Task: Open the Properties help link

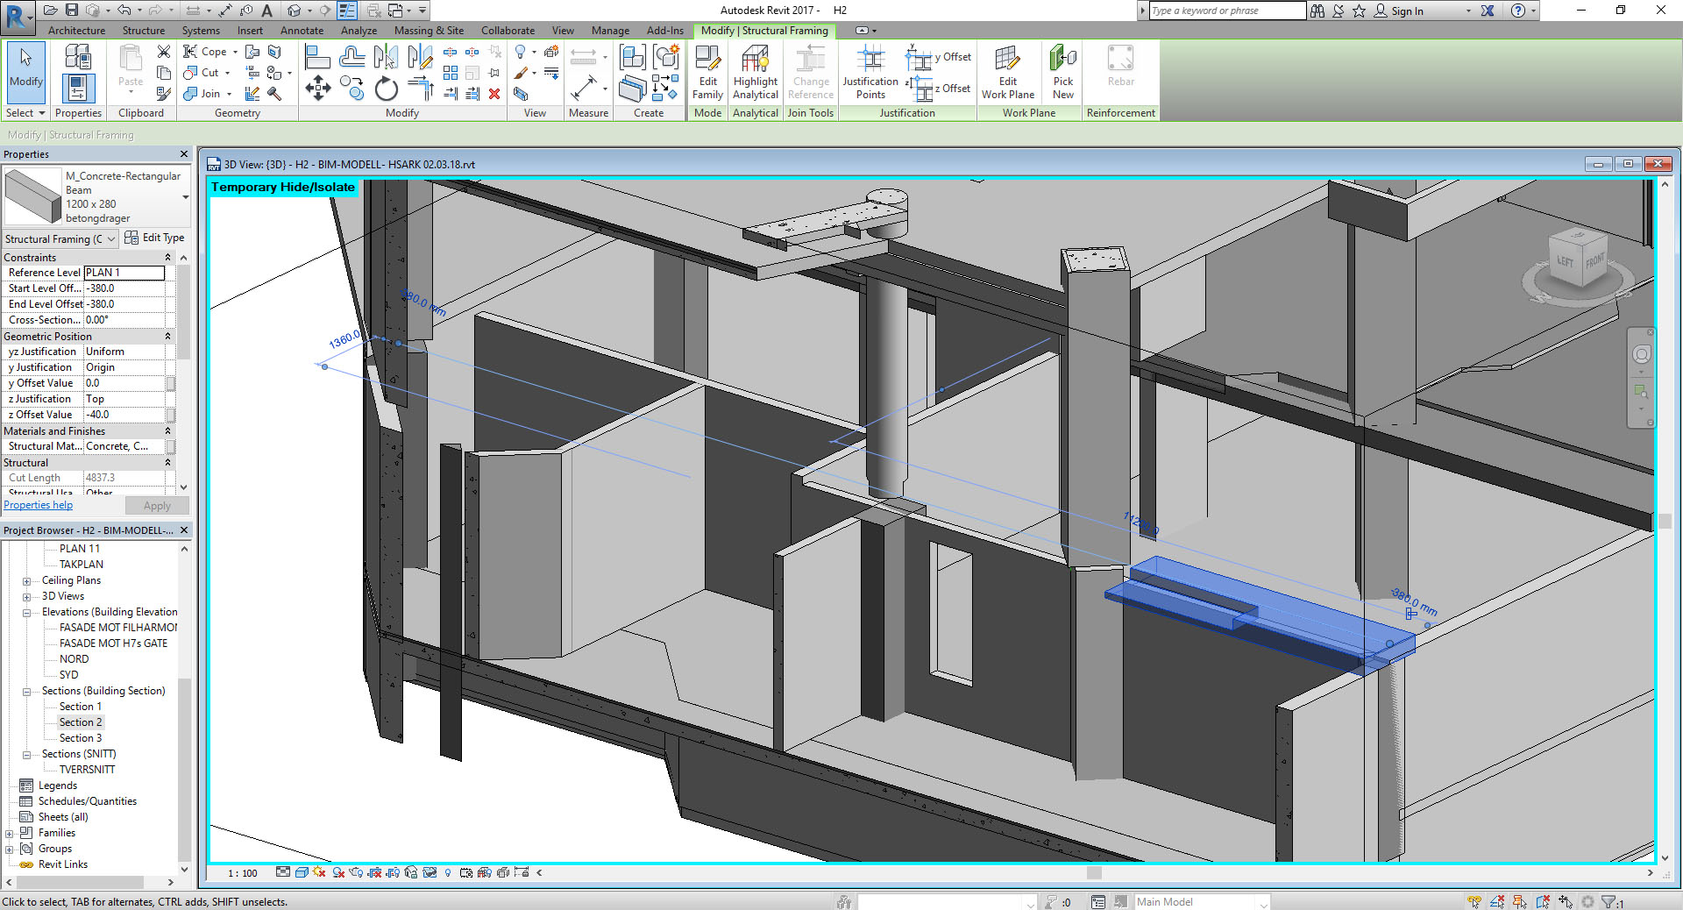Action: click(x=39, y=505)
